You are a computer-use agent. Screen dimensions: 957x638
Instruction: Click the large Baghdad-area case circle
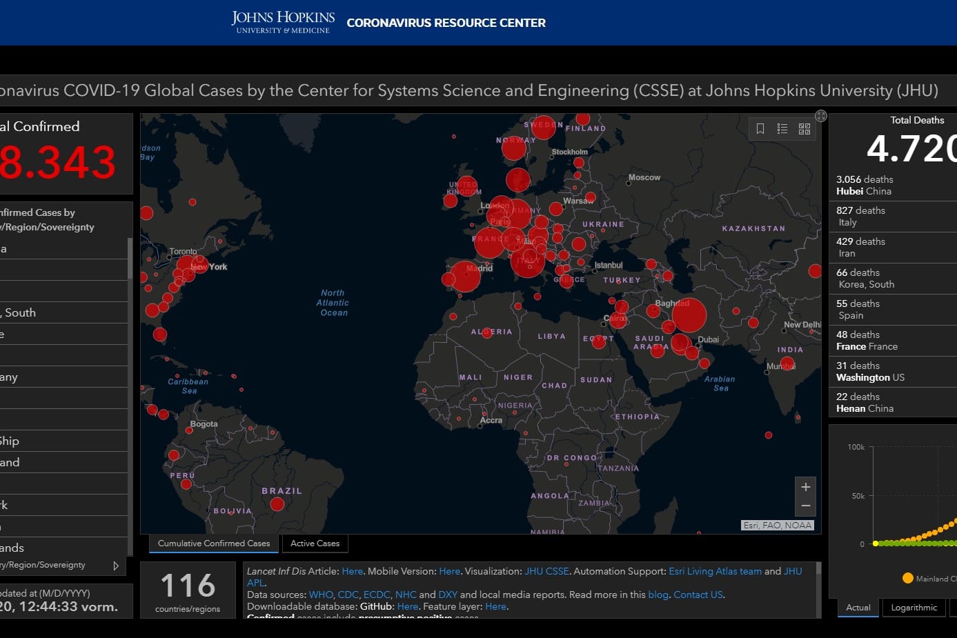[689, 315]
